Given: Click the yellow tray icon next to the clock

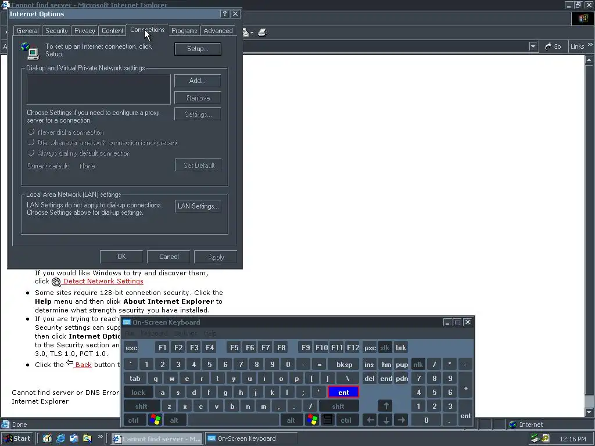Looking at the screenshot, I should pos(546,438).
